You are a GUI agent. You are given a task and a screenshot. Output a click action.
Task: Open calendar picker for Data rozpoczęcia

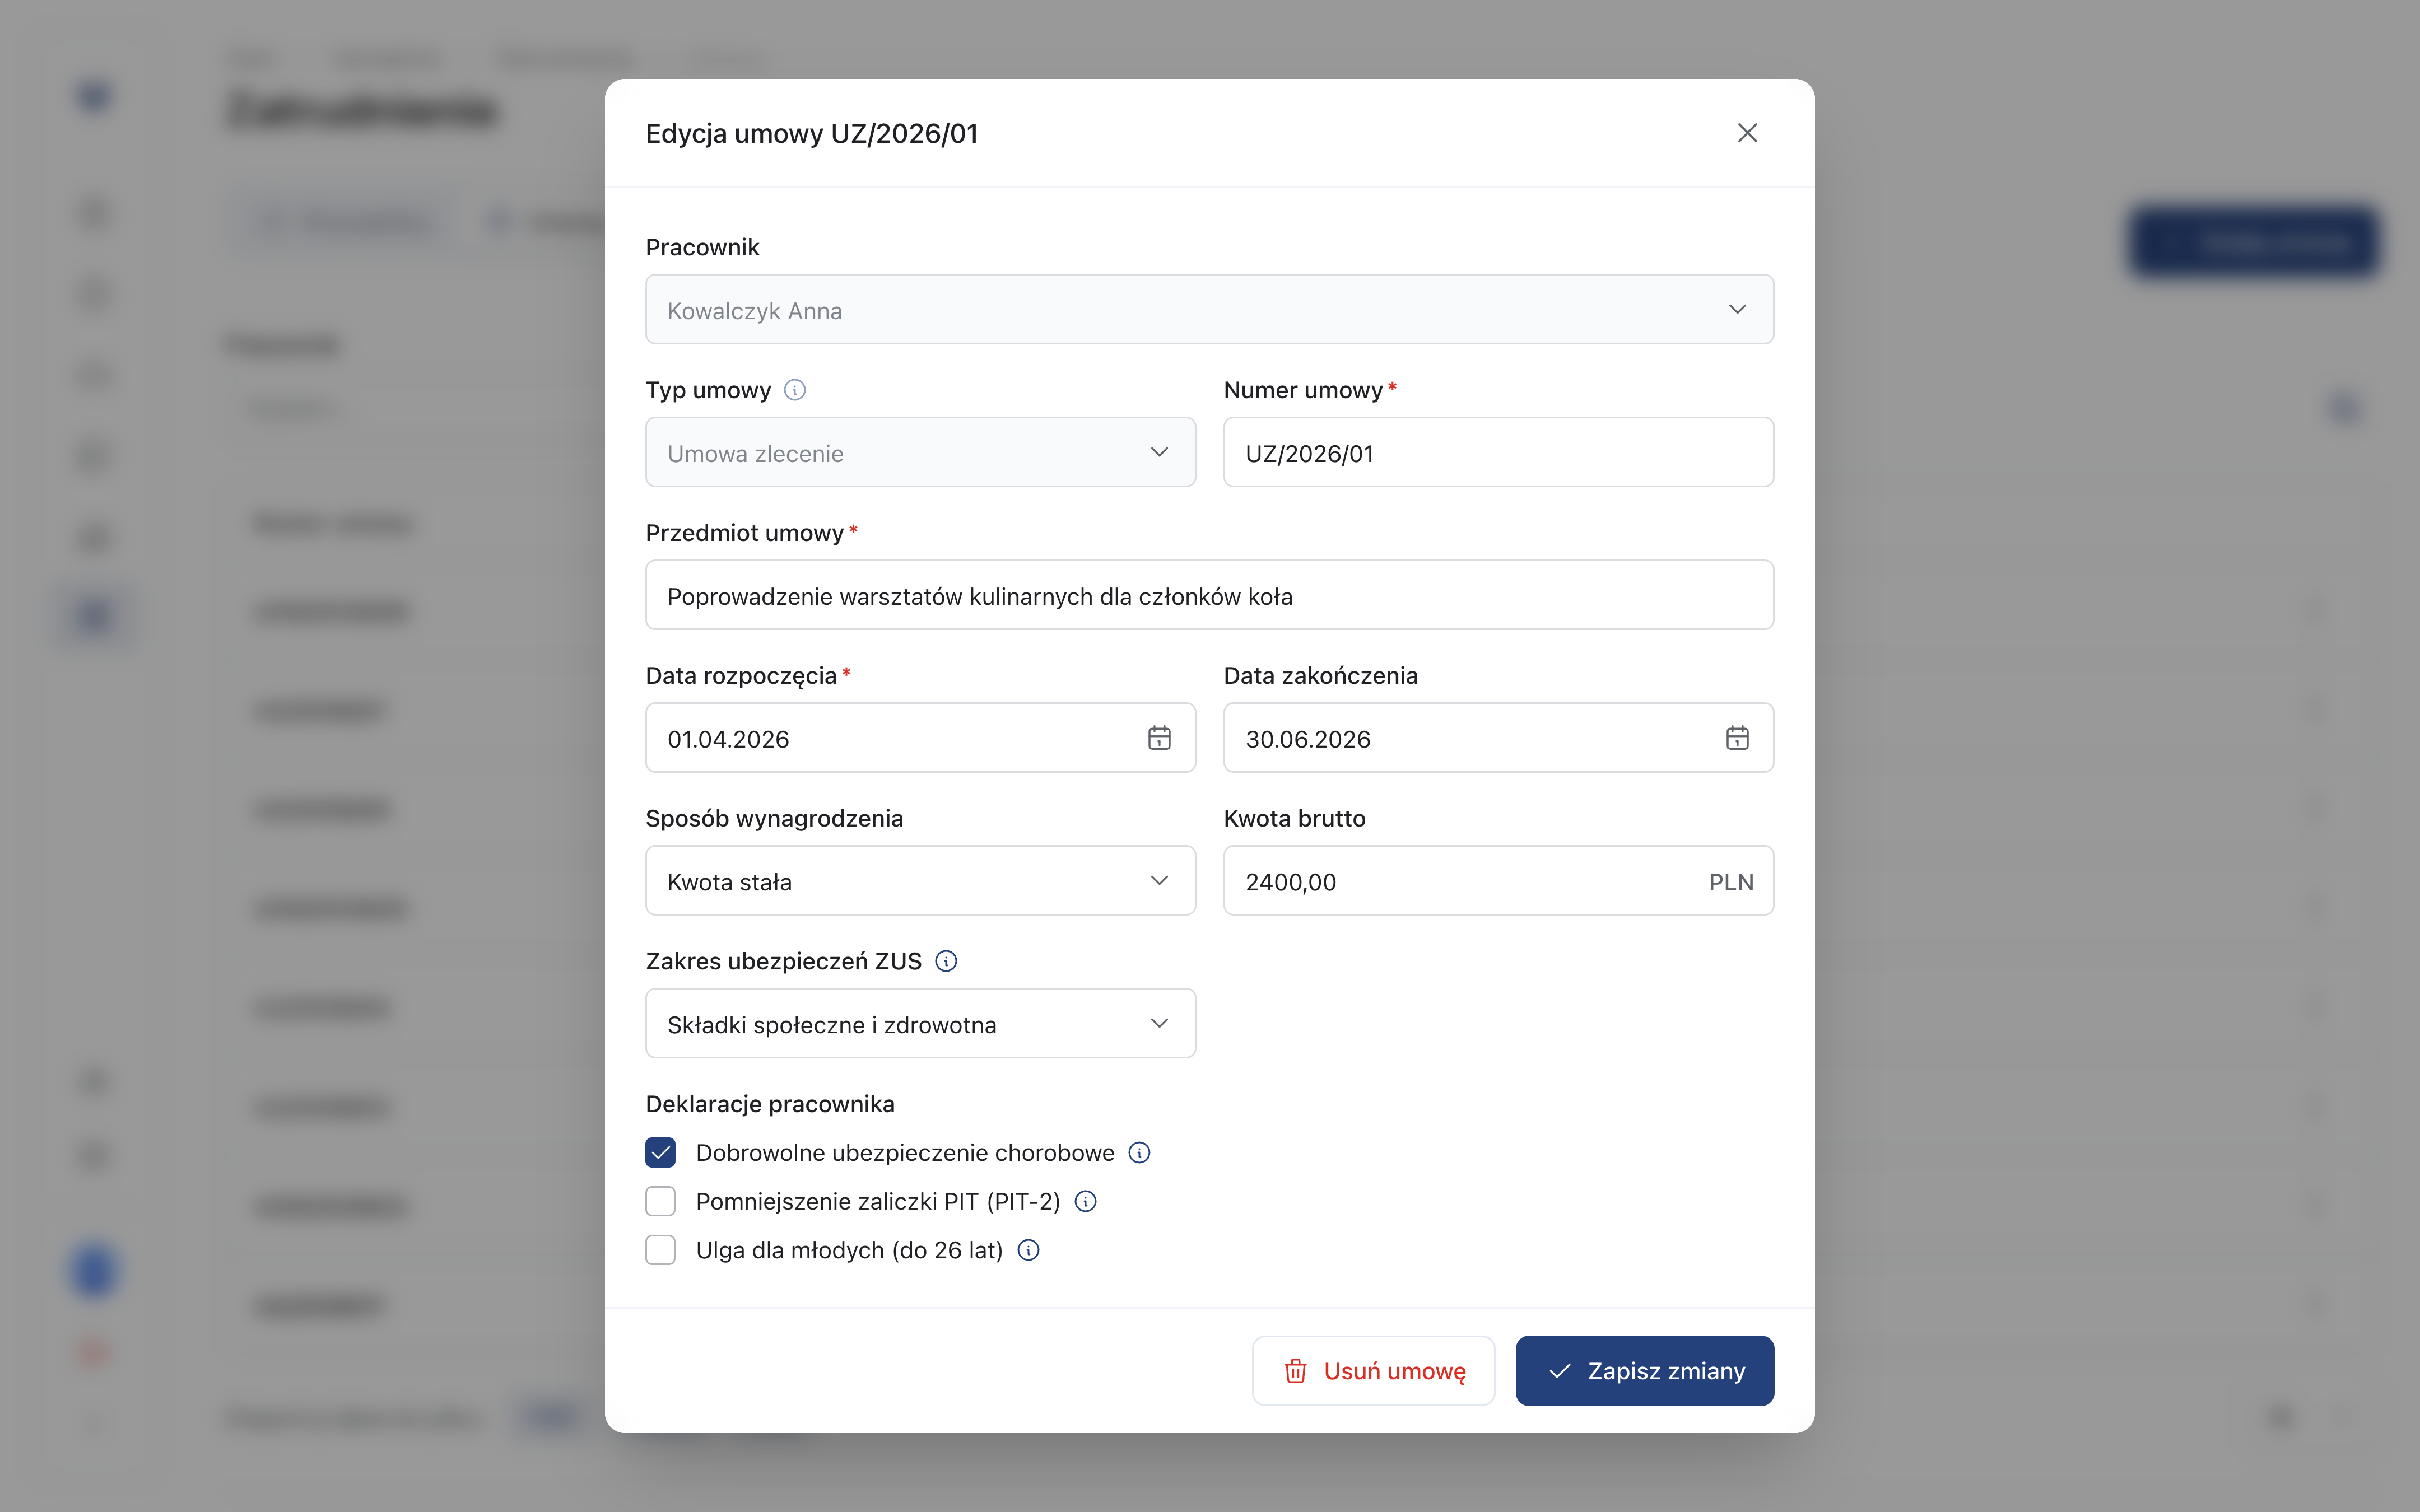1159,739
